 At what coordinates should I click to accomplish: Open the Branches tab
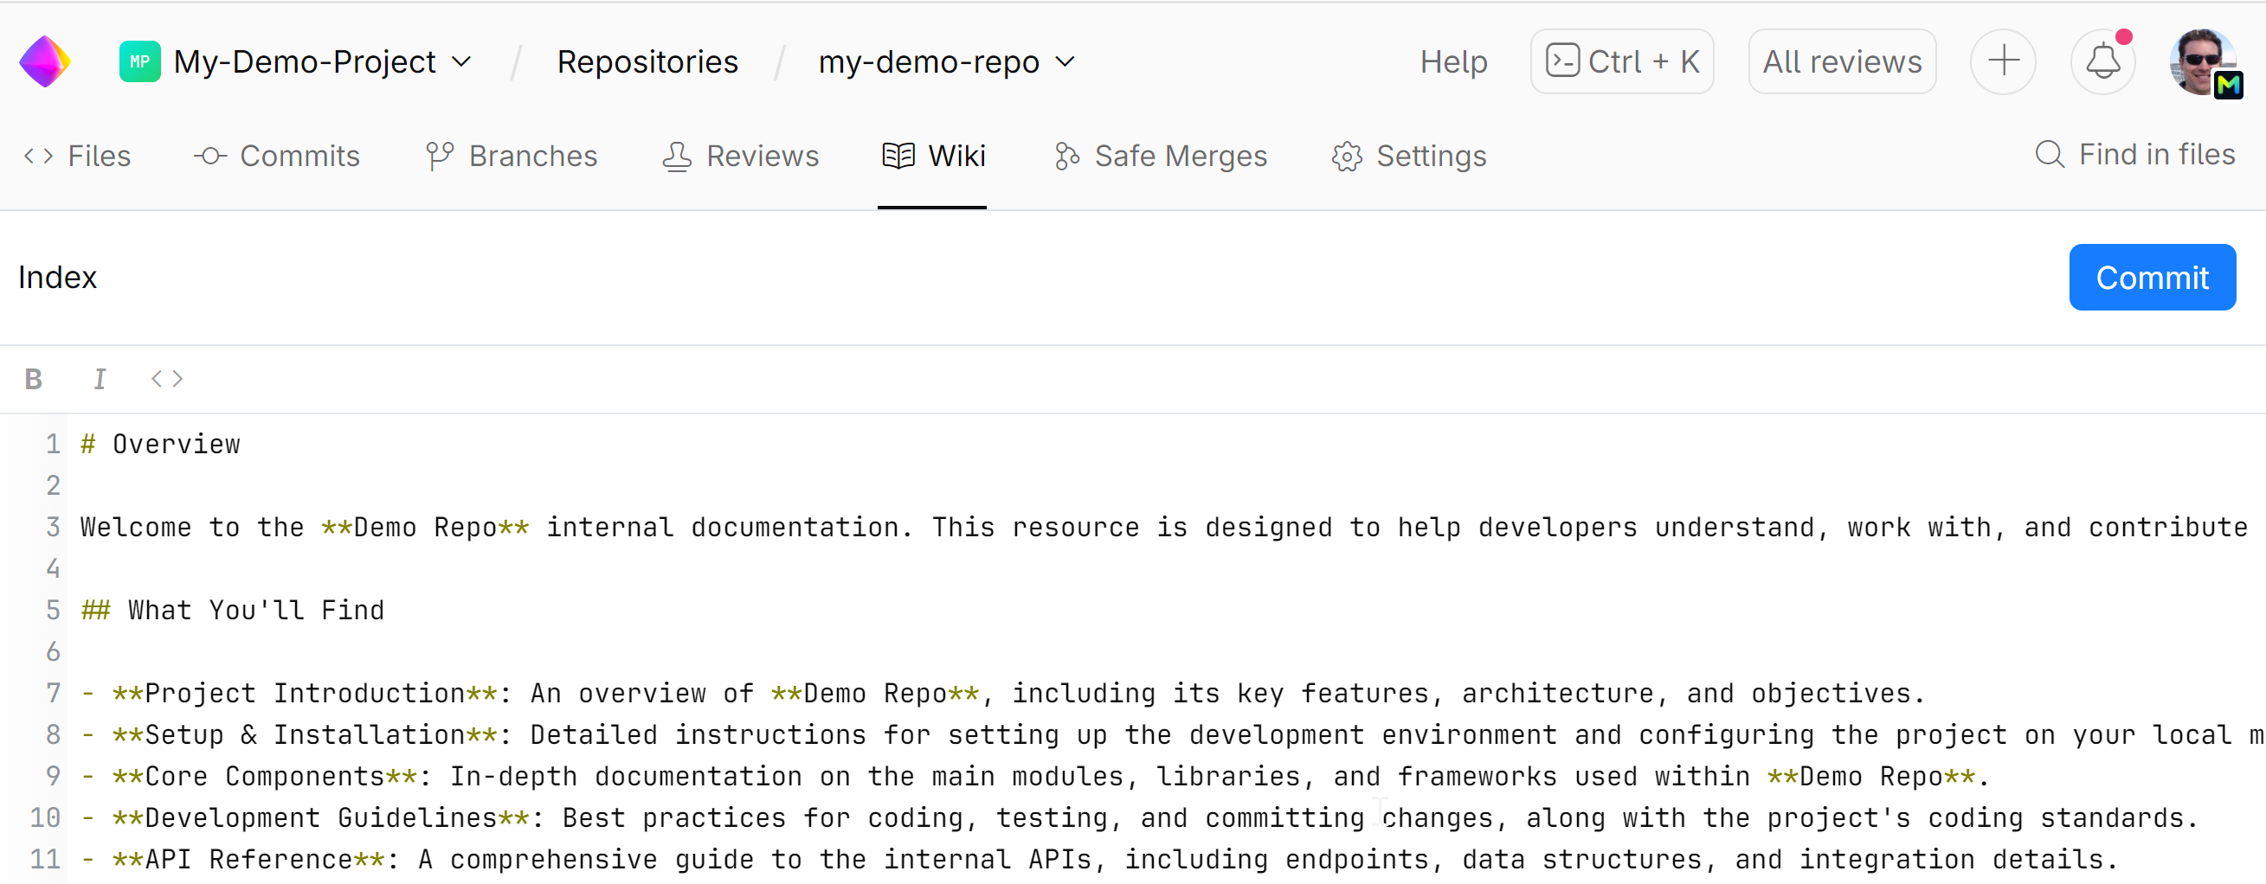pyautogui.click(x=513, y=156)
